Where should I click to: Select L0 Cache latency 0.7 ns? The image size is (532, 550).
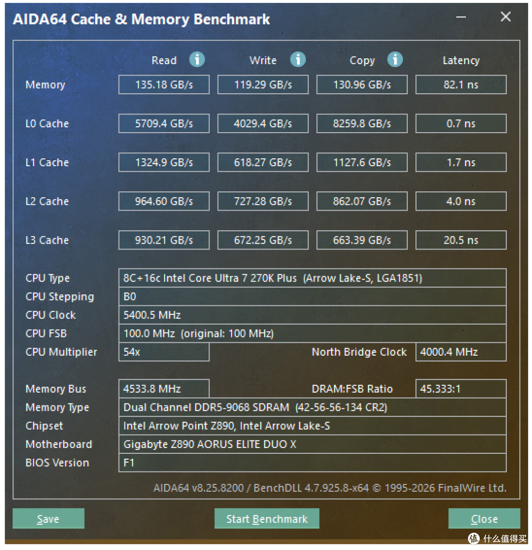point(461,123)
